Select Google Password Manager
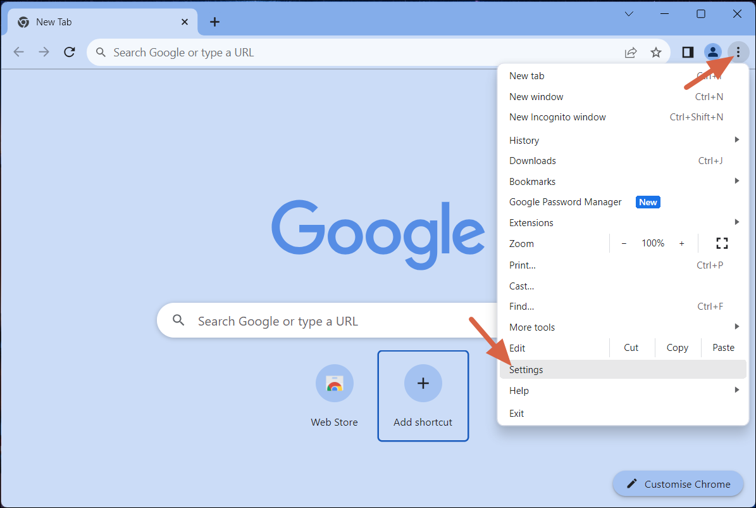The width and height of the screenshot is (756, 508). click(x=565, y=201)
